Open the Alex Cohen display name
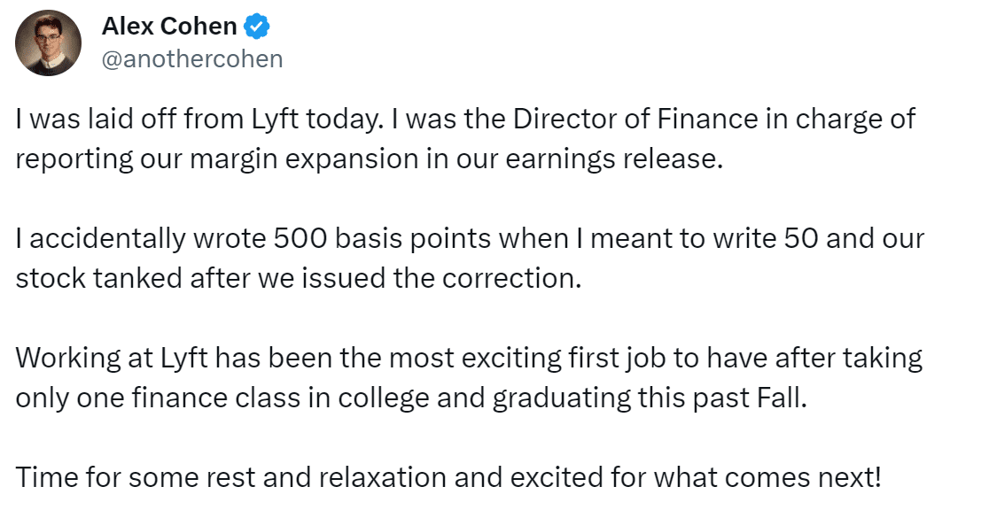This screenshot has height=510, width=981. pyautogui.click(x=169, y=27)
